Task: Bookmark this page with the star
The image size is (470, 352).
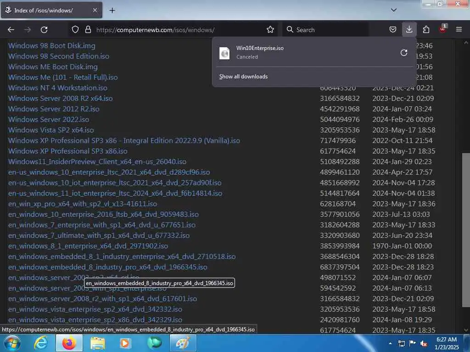Action: point(270,30)
